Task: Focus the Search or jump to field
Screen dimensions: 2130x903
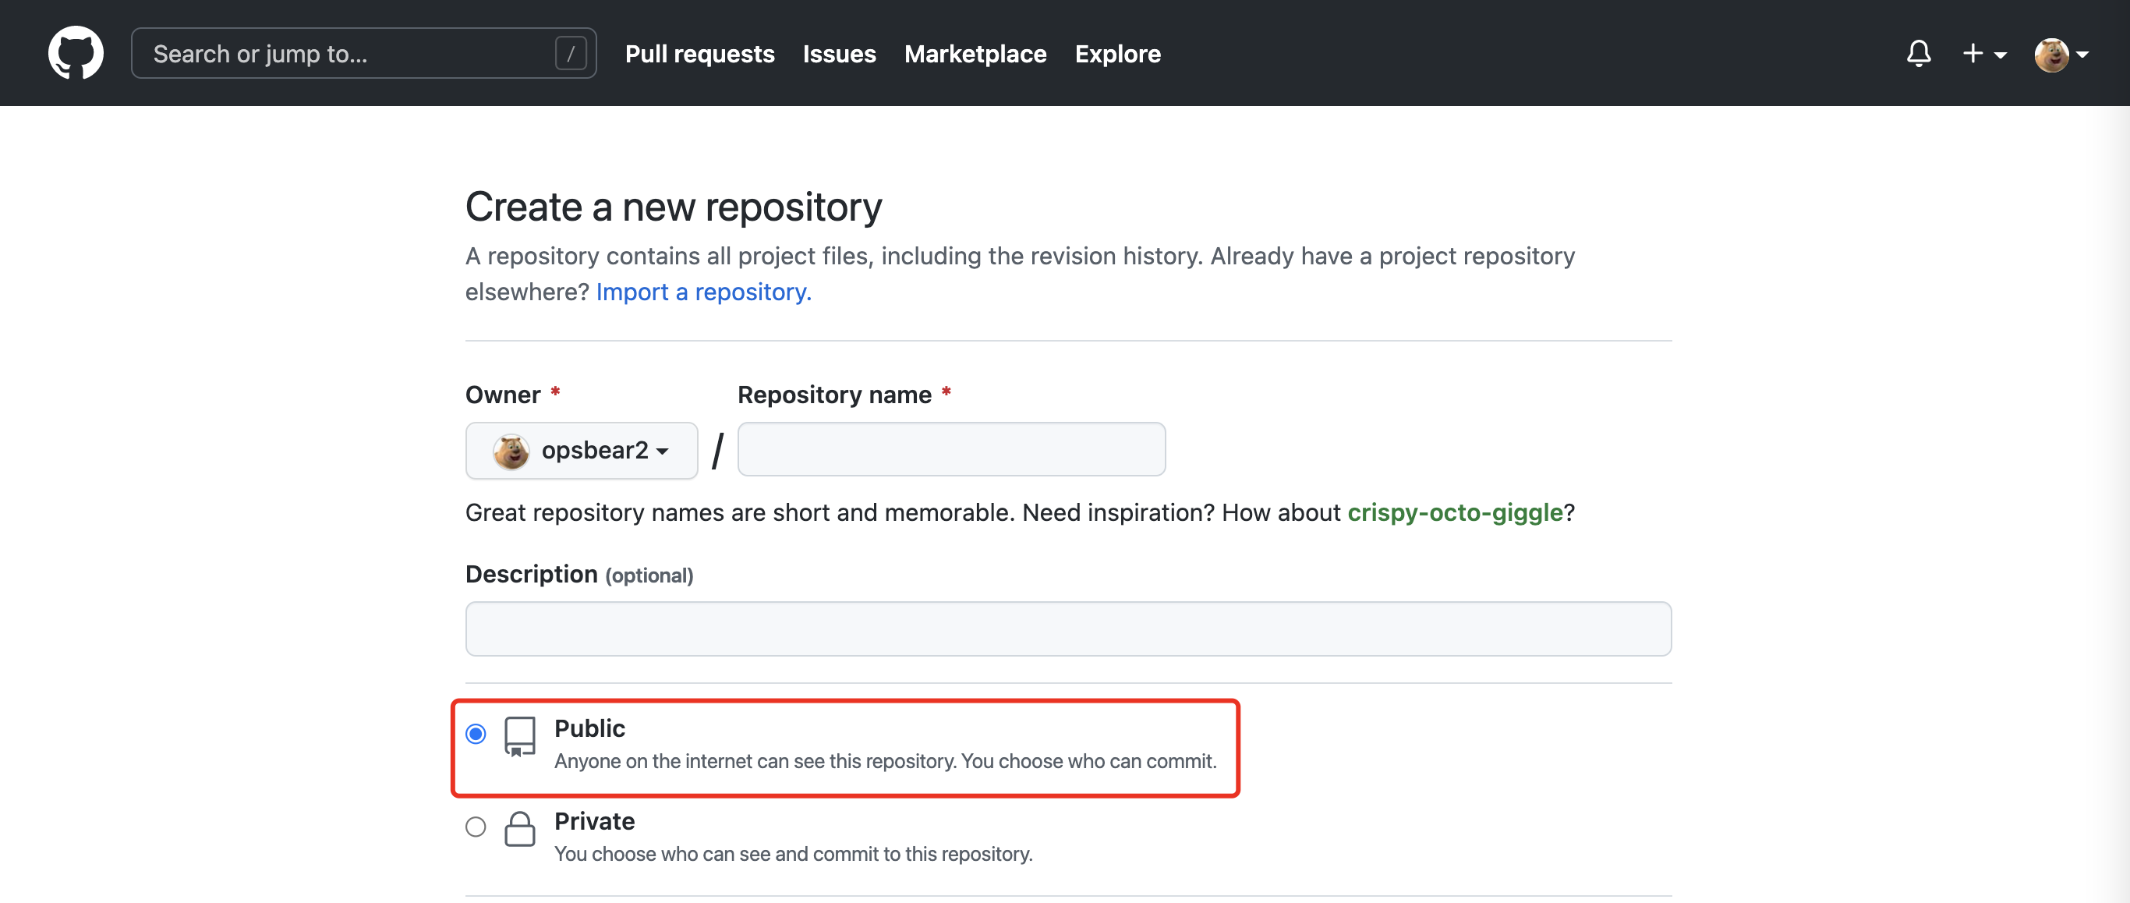Action: [364, 54]
